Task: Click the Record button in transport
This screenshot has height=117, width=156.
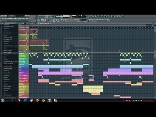Action: point(47,20)
